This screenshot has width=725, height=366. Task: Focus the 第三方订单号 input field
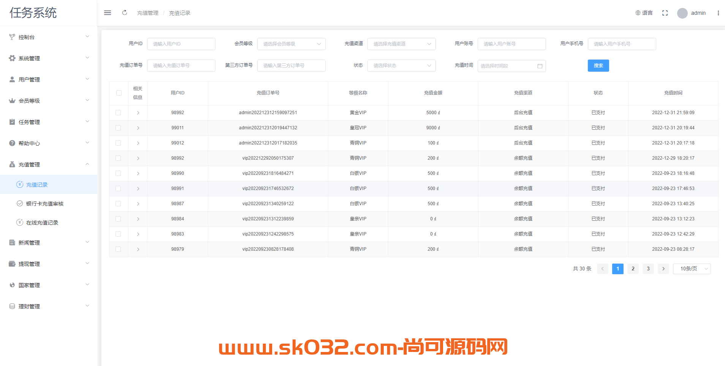click(x=291, y=66)
